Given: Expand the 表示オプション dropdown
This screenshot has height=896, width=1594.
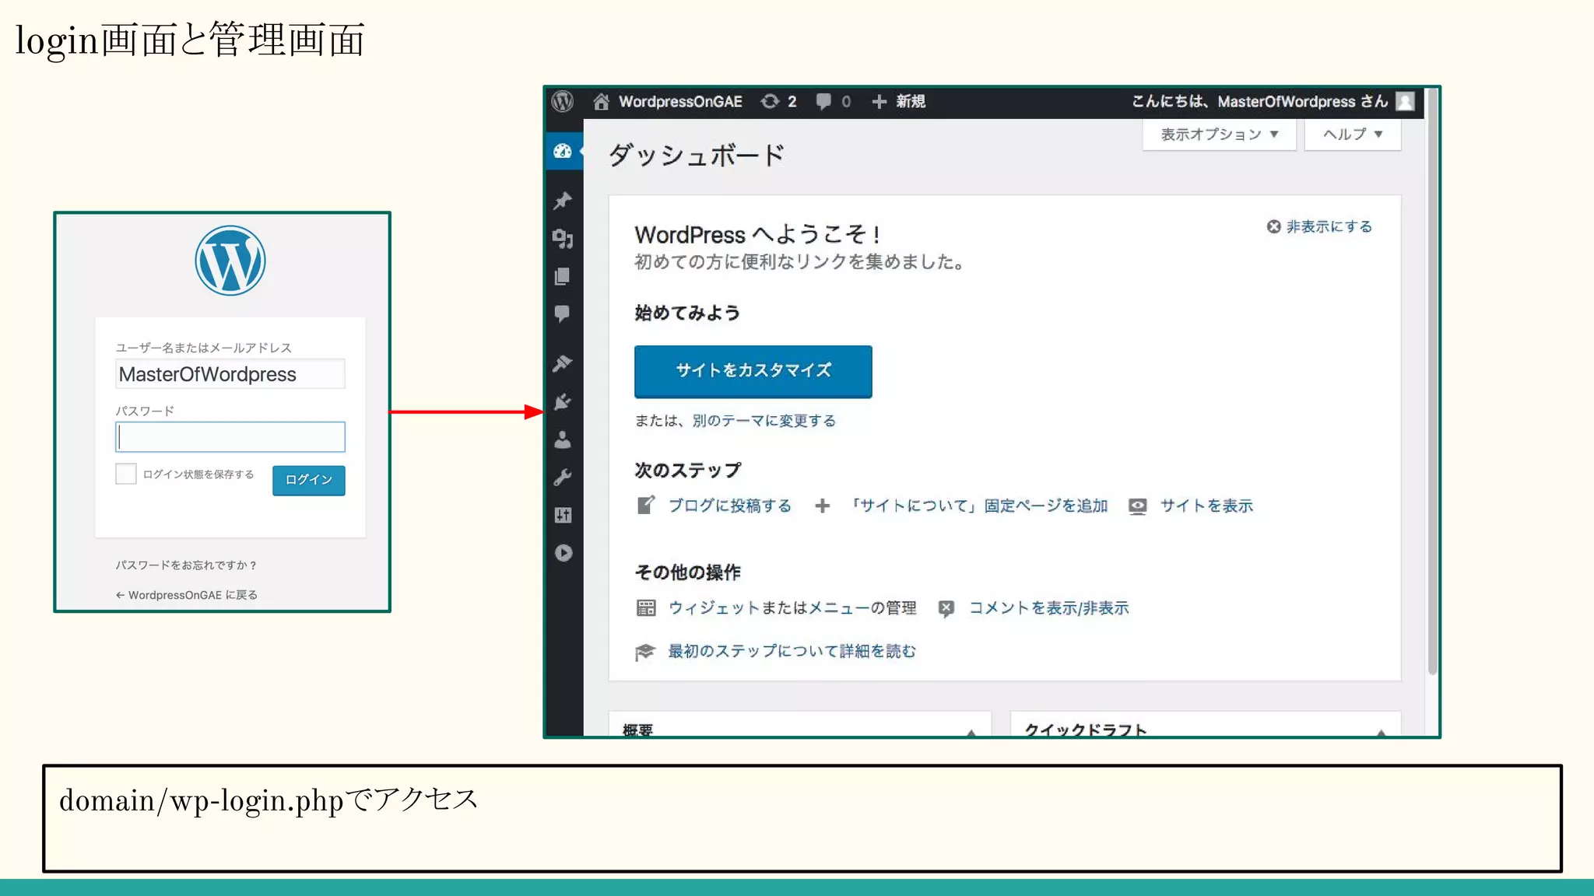Looking at the screenshot, I should [1219, 135].
